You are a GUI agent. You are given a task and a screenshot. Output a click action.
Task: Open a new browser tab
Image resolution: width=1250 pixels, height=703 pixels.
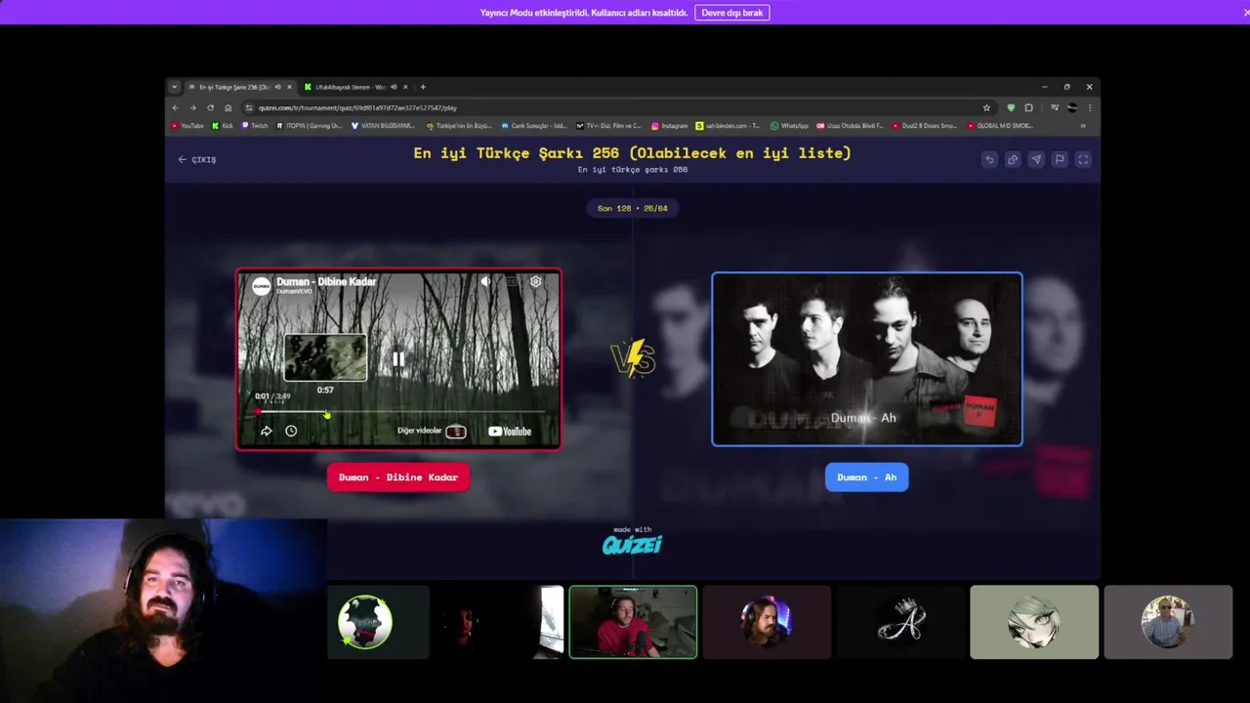423,87
